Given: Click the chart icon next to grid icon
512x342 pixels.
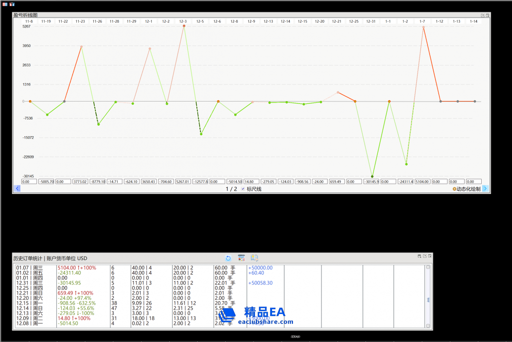Looking at the screenshot, I should (x=12, y=4).
